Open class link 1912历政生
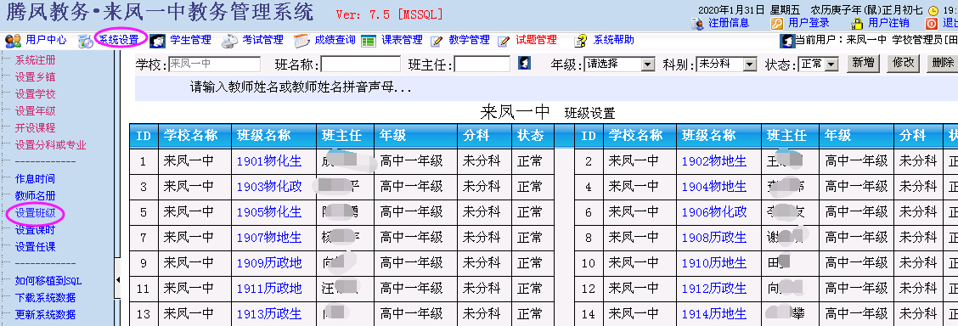 [714, 289]
